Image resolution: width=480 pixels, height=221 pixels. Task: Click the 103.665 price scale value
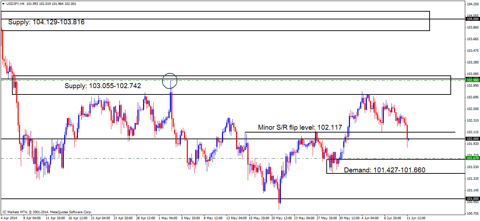[472, 39]
